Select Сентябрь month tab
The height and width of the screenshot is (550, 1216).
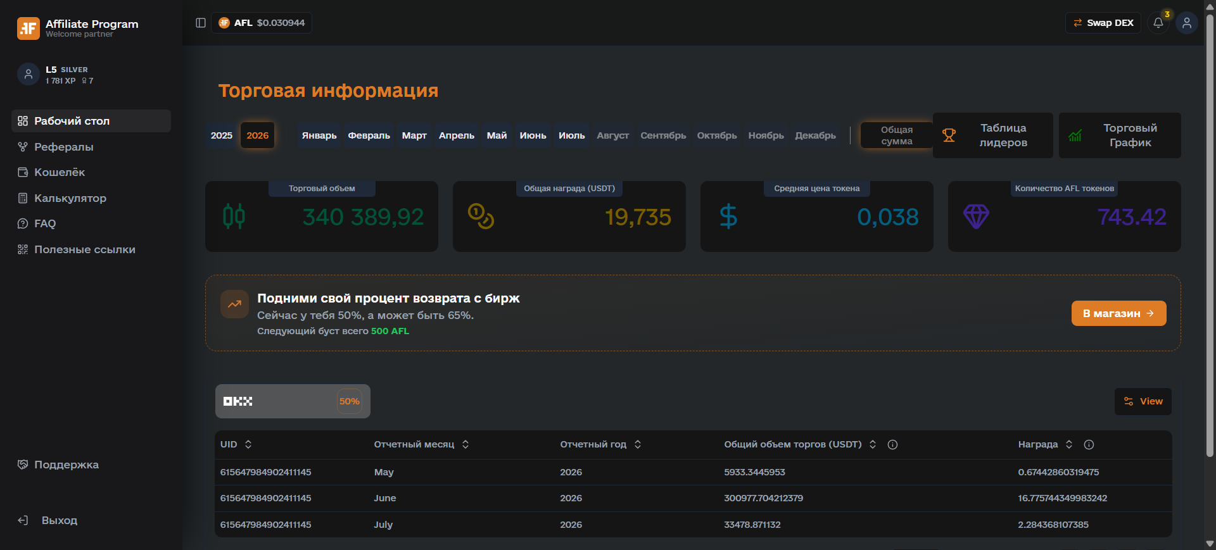coord(663,135)
